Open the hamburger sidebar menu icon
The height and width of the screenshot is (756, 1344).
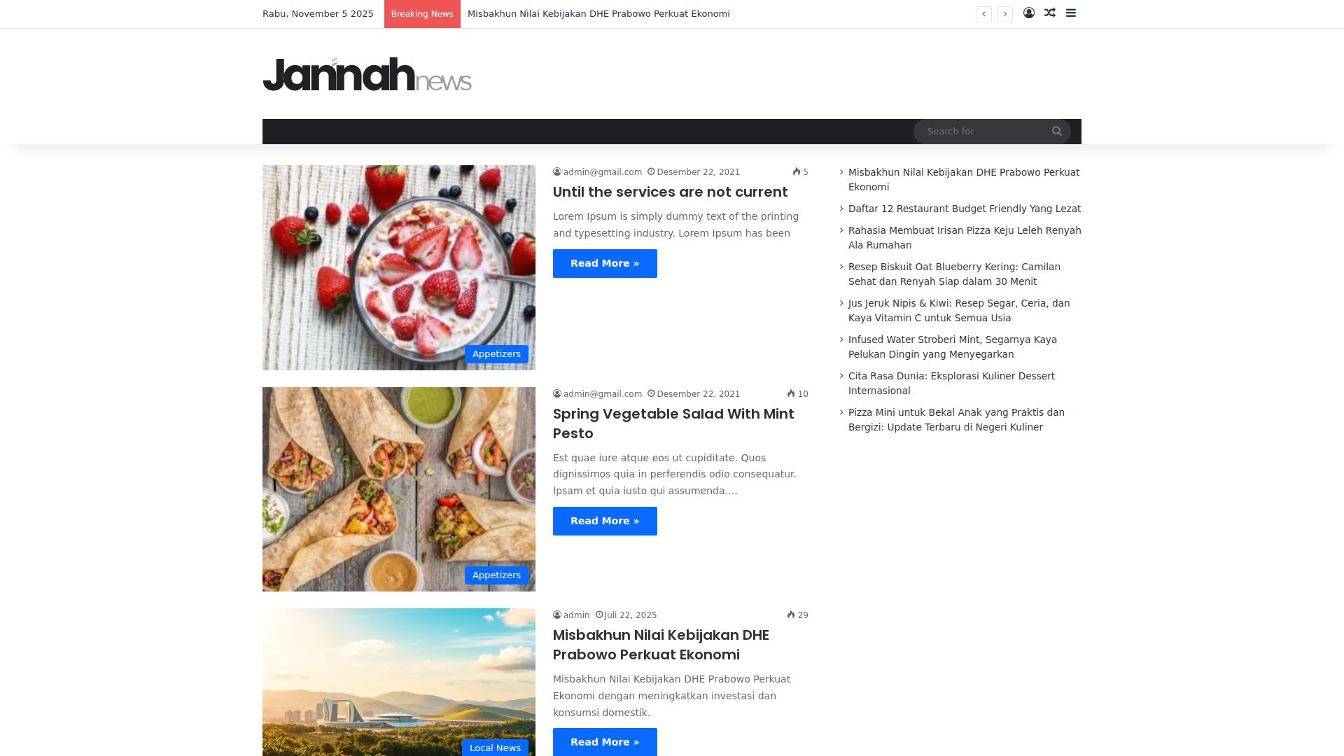pyautogui.click(x=1071, y=13)
